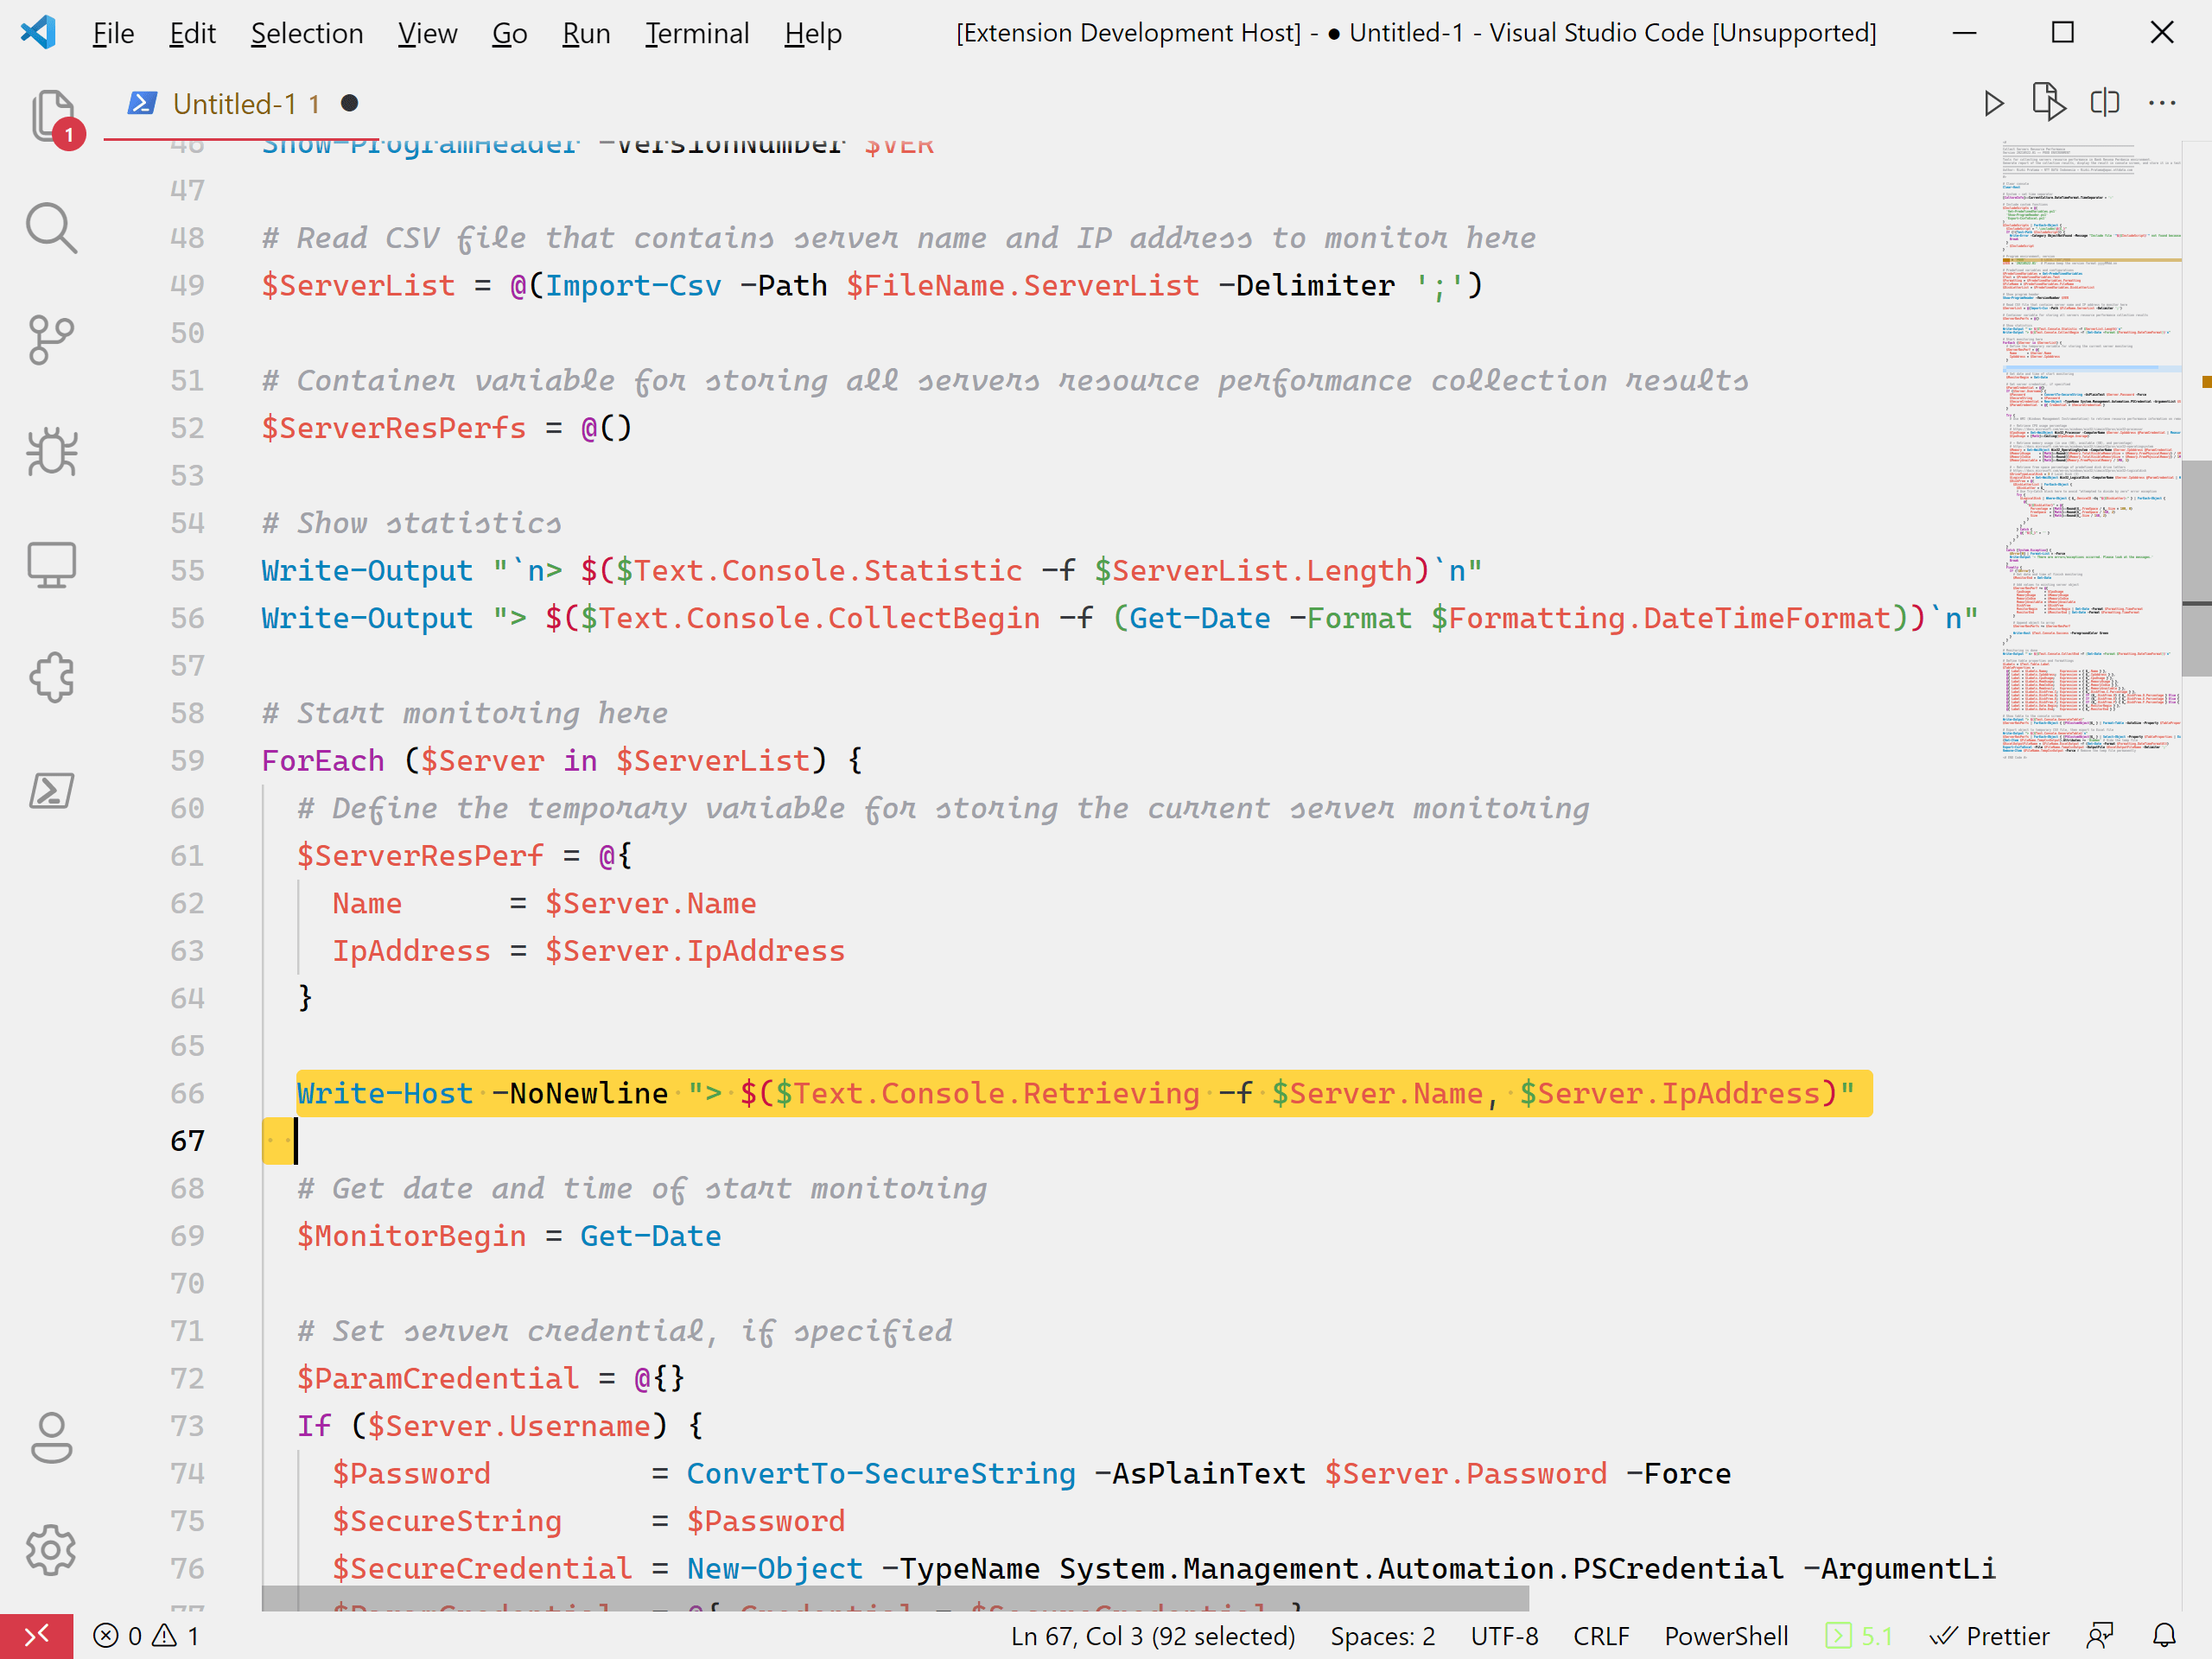Change line endings via CRLF
This screenshot has width=2212, height=1659.
pos(1601,1636)
